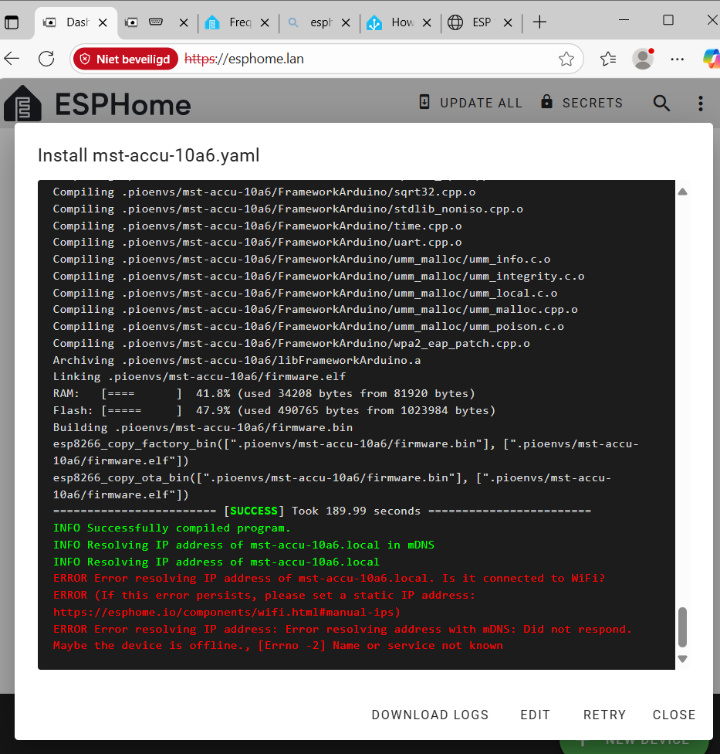Viewport: 720px width, 754px height.
Task: Trigger UPDATE ALL in the header
Action: click(470, 102)
